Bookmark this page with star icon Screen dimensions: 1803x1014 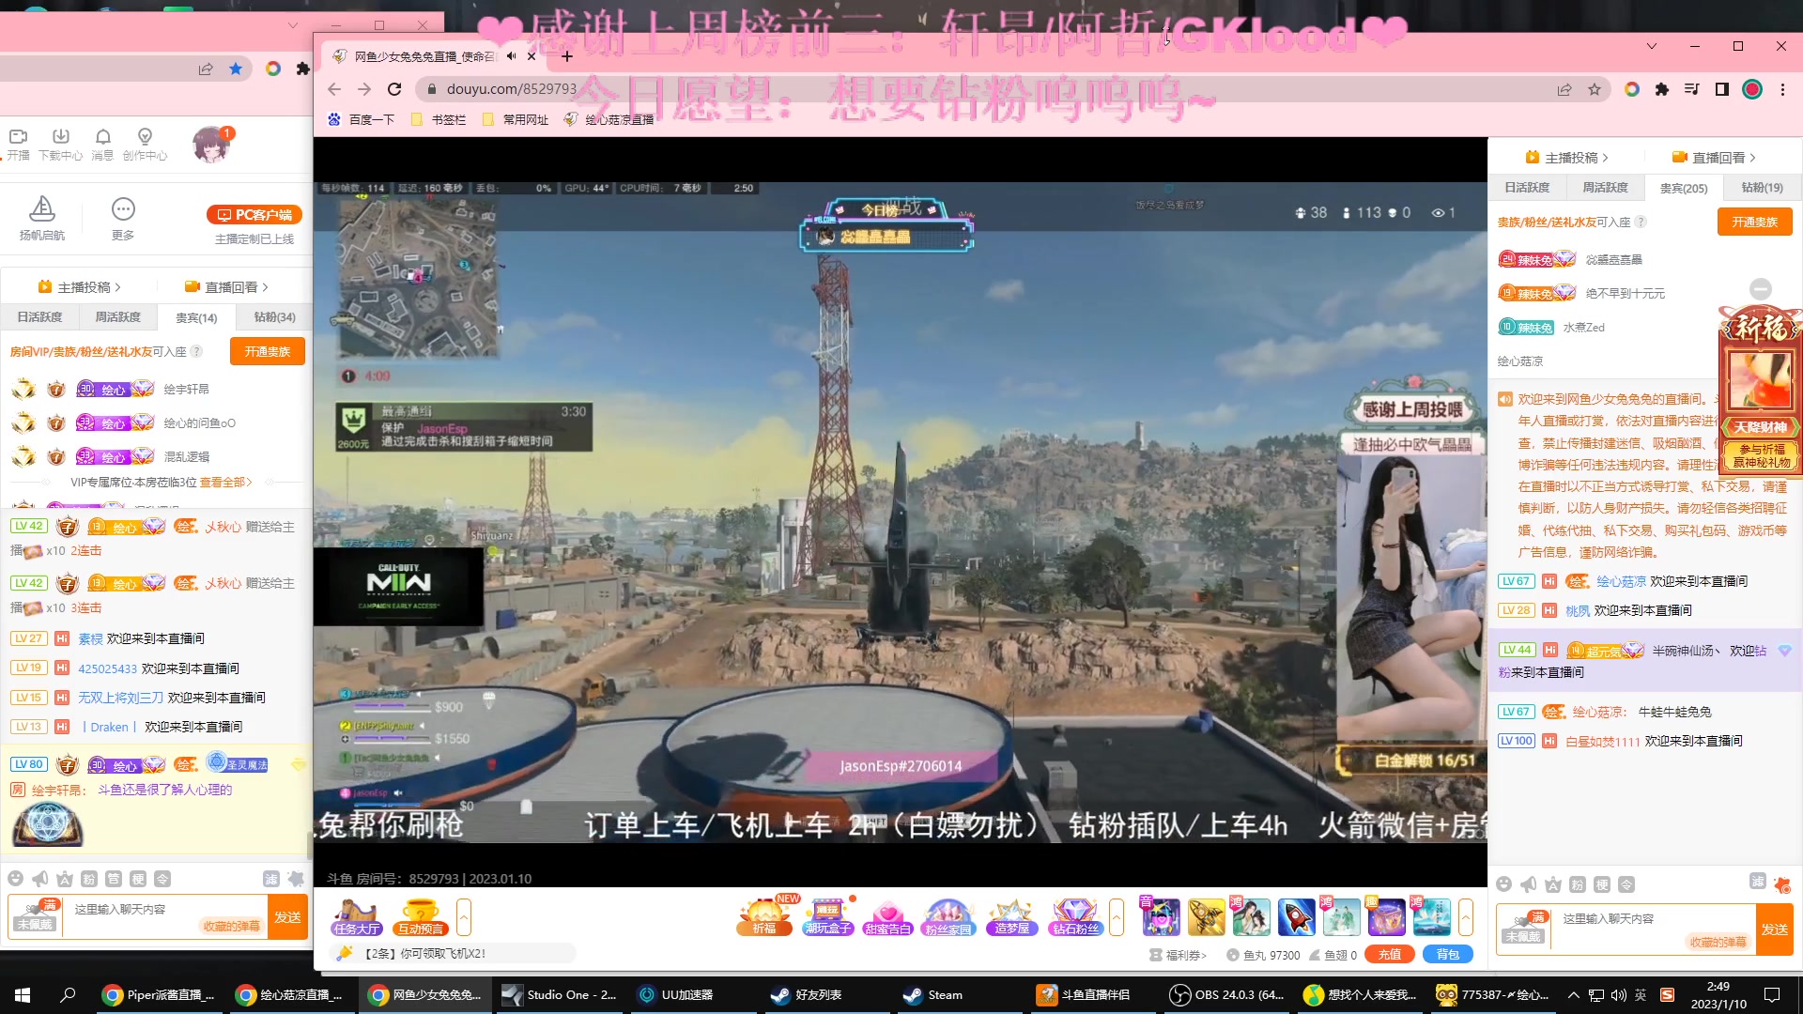point(1594,89)
